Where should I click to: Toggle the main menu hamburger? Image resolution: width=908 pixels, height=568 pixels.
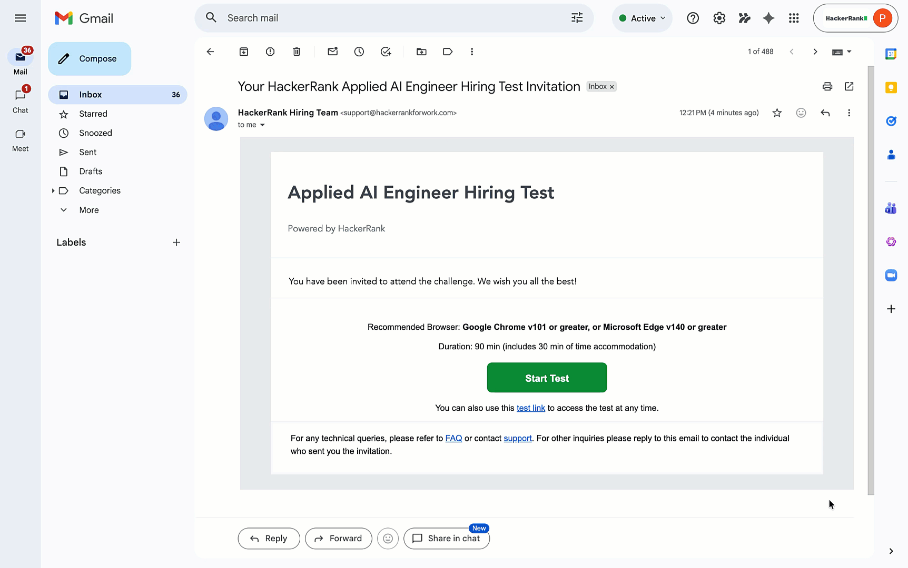21,18
